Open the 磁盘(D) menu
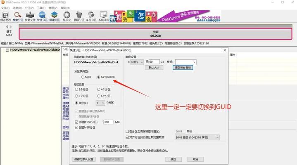 (x=17, y=8)
